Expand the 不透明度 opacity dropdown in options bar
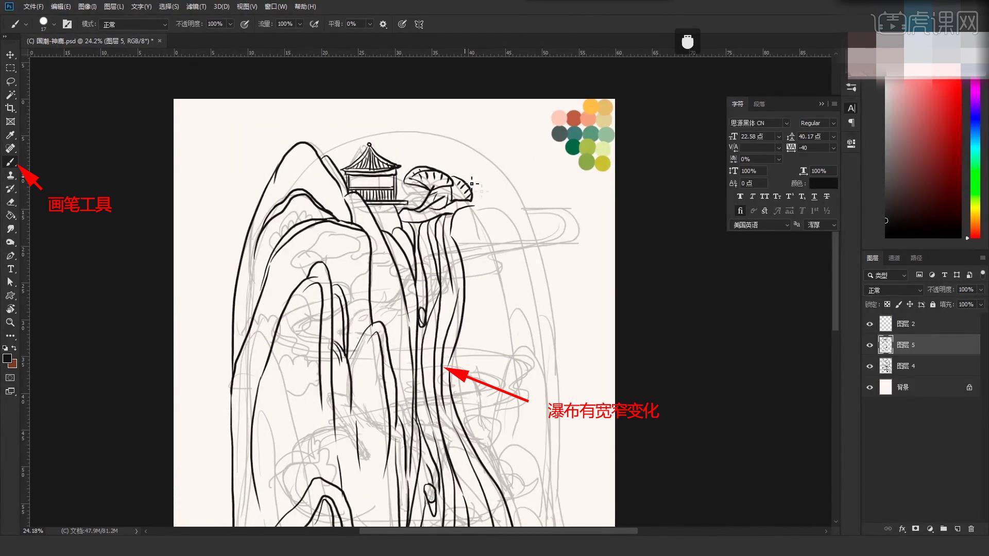989x556 pixels. pos(230,24)
